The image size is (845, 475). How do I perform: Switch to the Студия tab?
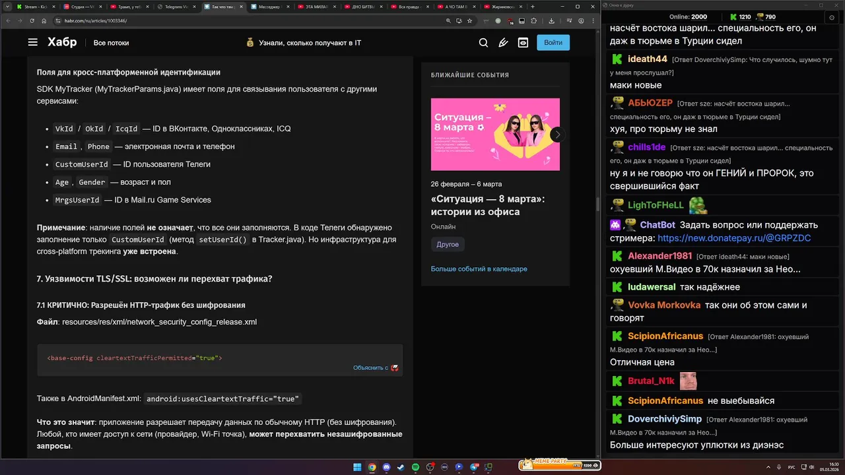click(x=83, y=7)
